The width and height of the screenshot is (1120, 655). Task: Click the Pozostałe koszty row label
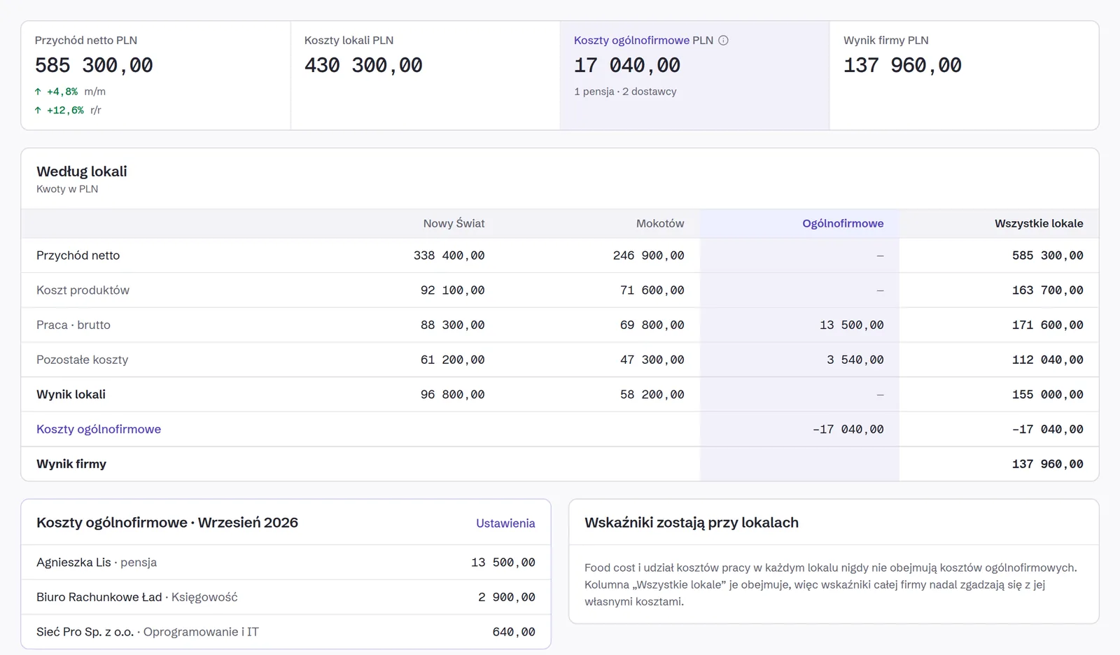point(82,360)
